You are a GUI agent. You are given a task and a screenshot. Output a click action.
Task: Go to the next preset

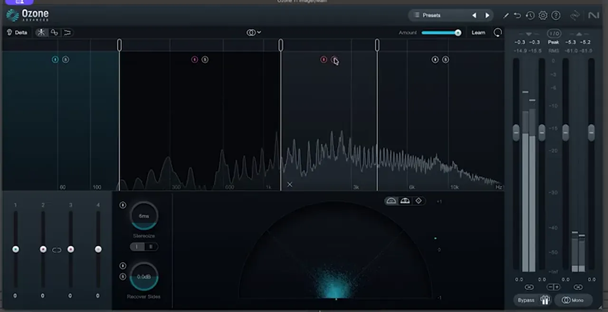tap(487, 15)
